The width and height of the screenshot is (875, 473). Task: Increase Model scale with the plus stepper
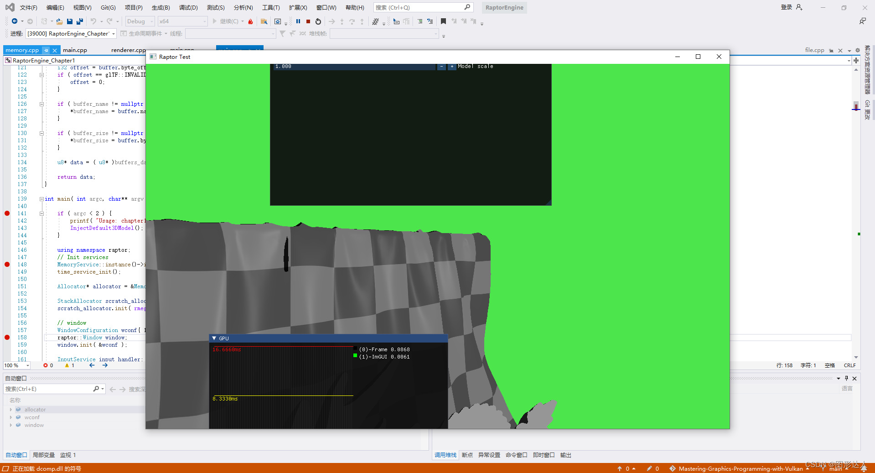pos(452,66)
